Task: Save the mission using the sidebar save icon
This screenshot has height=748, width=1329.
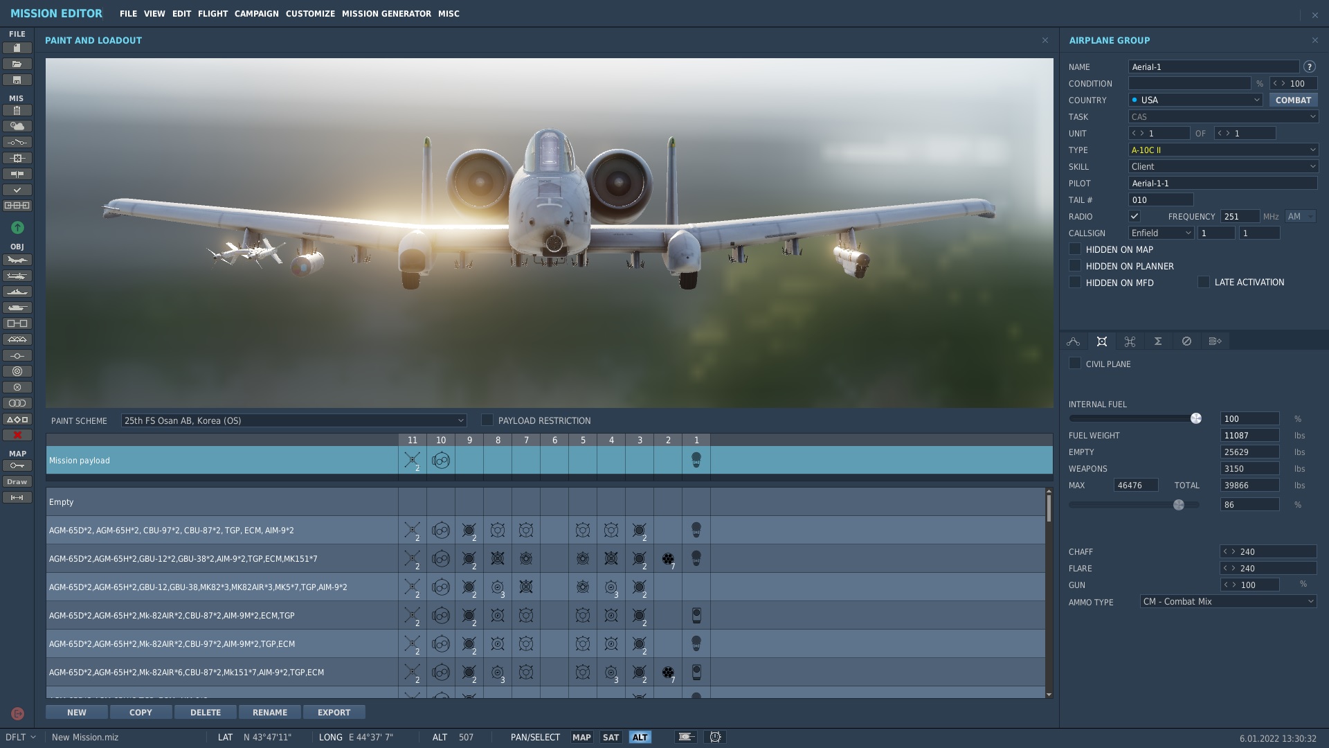Action: pos(17,80)
